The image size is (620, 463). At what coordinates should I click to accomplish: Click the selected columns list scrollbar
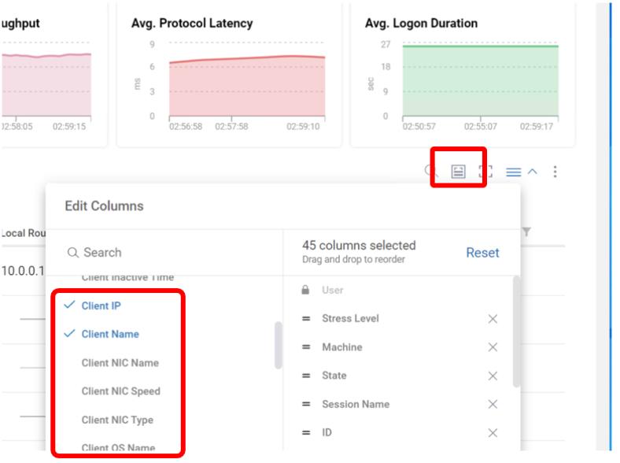point(516,331)
